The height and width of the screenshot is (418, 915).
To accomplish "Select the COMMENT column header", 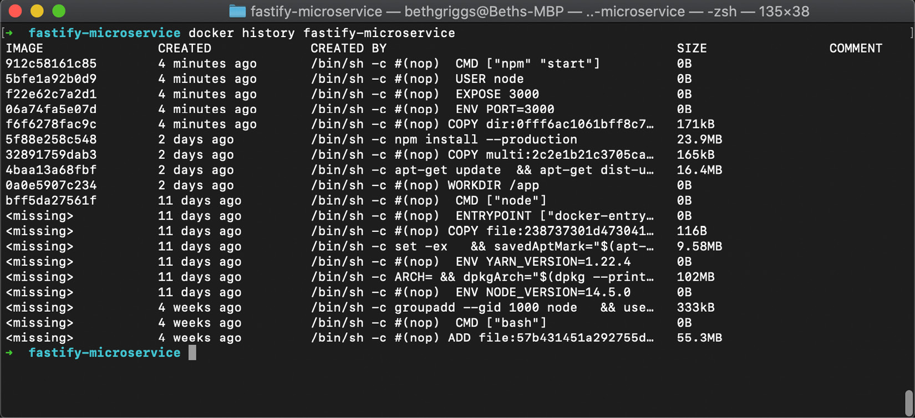I will click(x=856, y=48).
